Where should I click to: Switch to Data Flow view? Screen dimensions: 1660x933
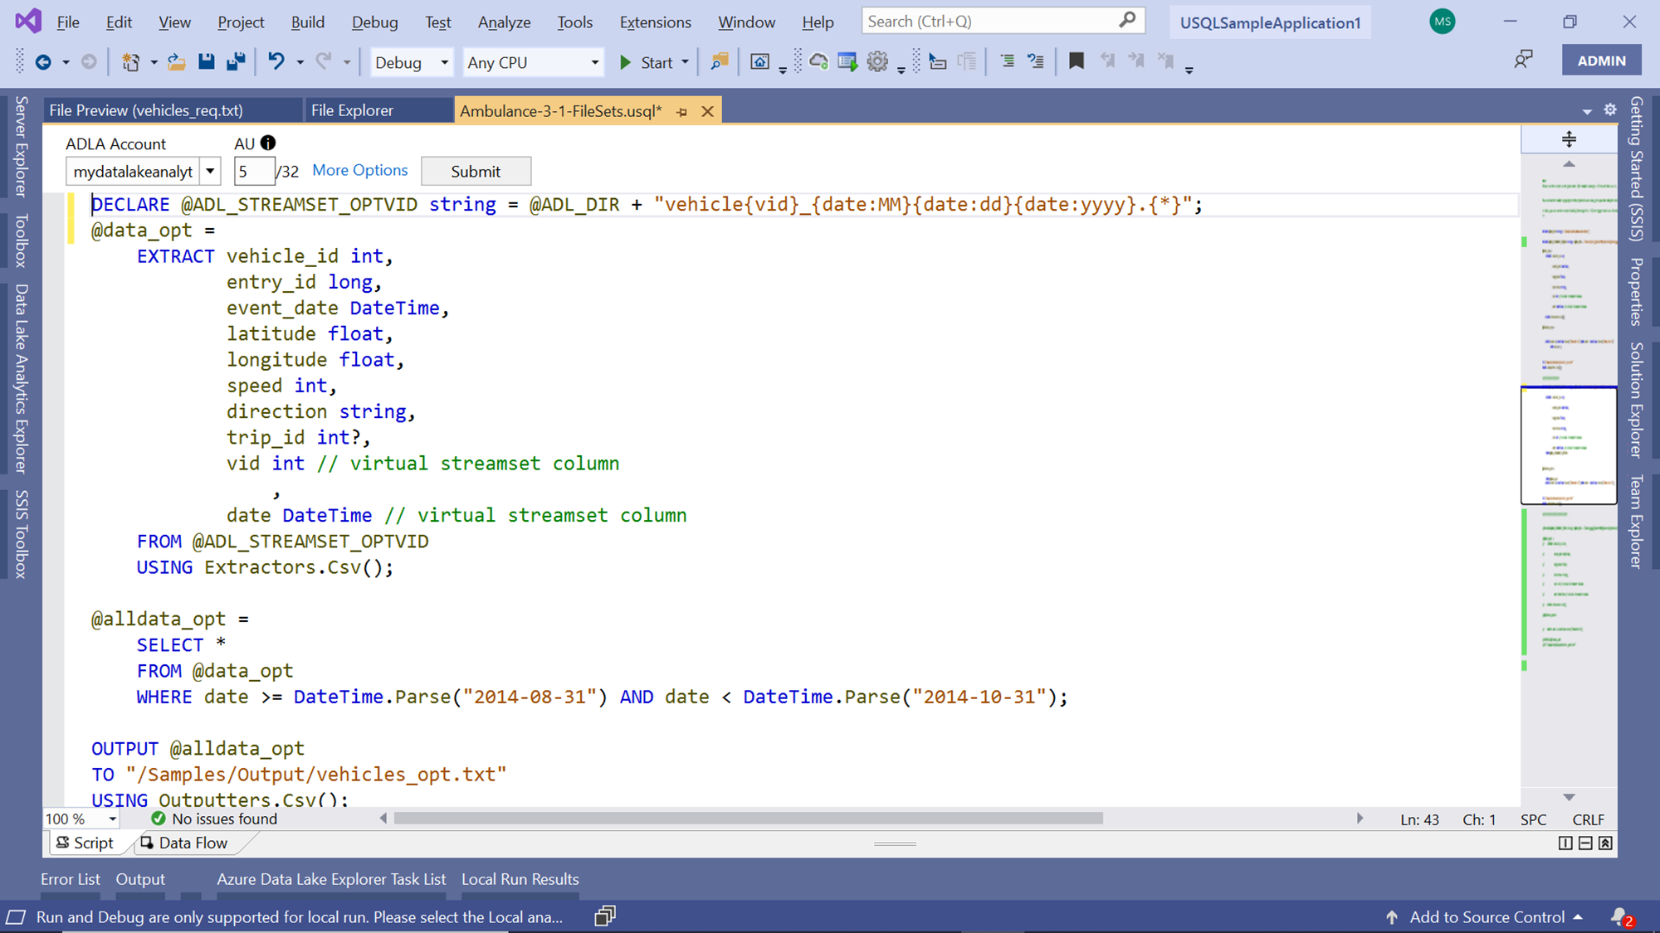pos(183,843)
